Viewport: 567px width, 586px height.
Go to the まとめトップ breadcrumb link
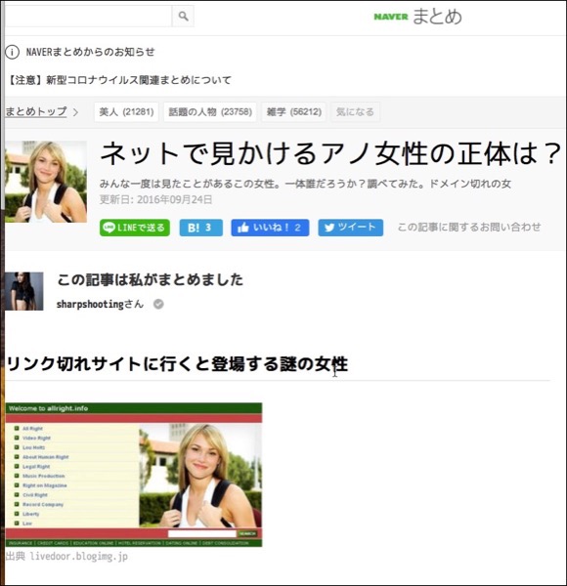[36, 111]
